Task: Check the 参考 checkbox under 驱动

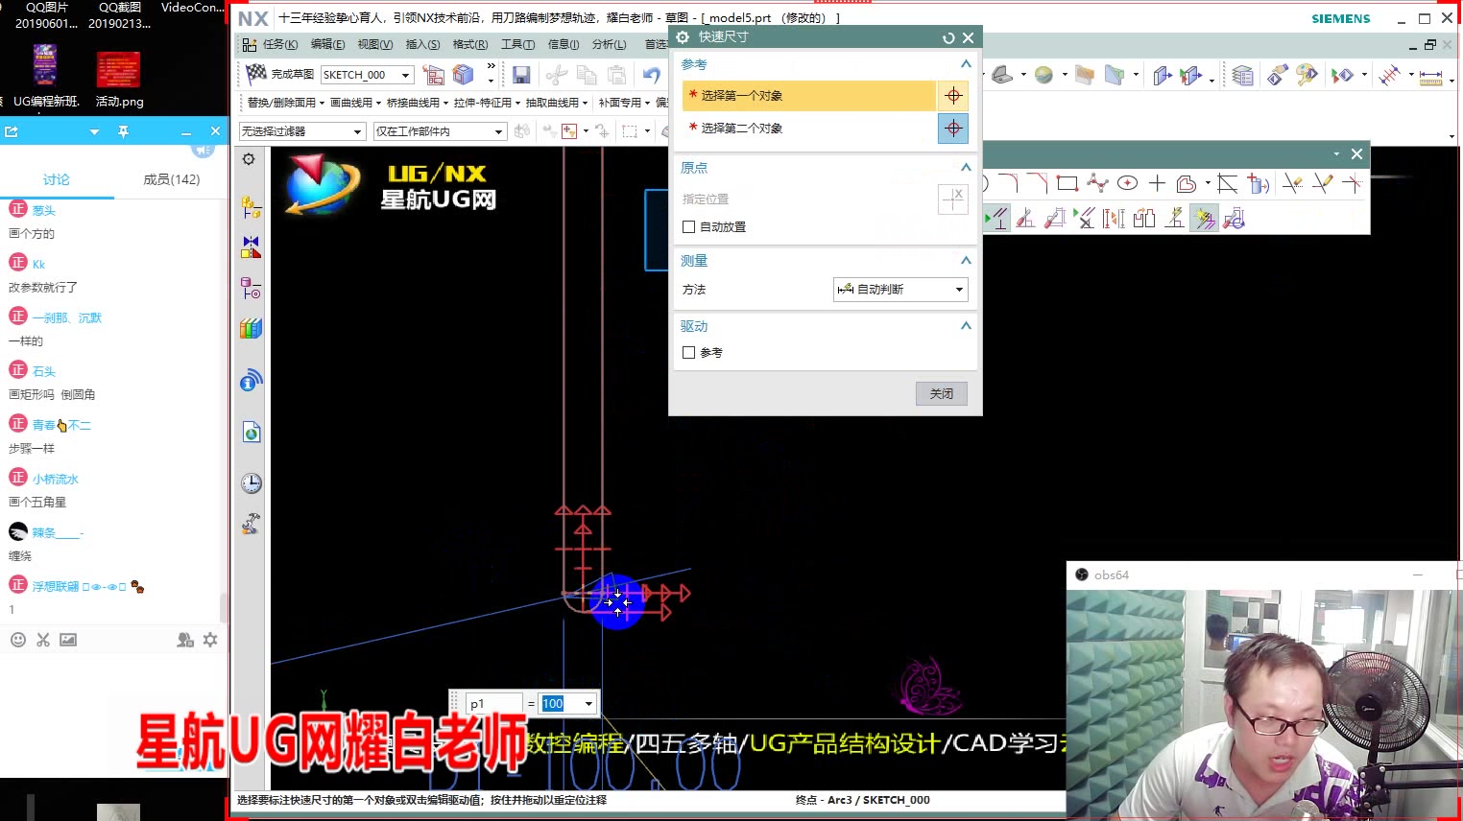Action: coord(688,352)
